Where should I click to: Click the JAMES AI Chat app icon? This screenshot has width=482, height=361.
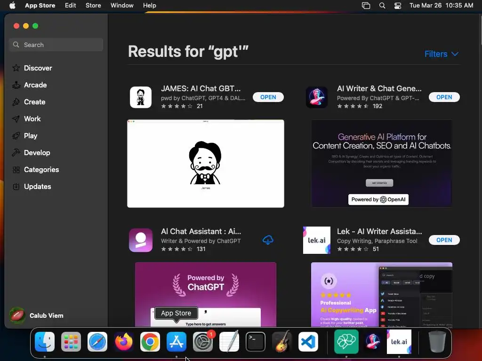141,97
